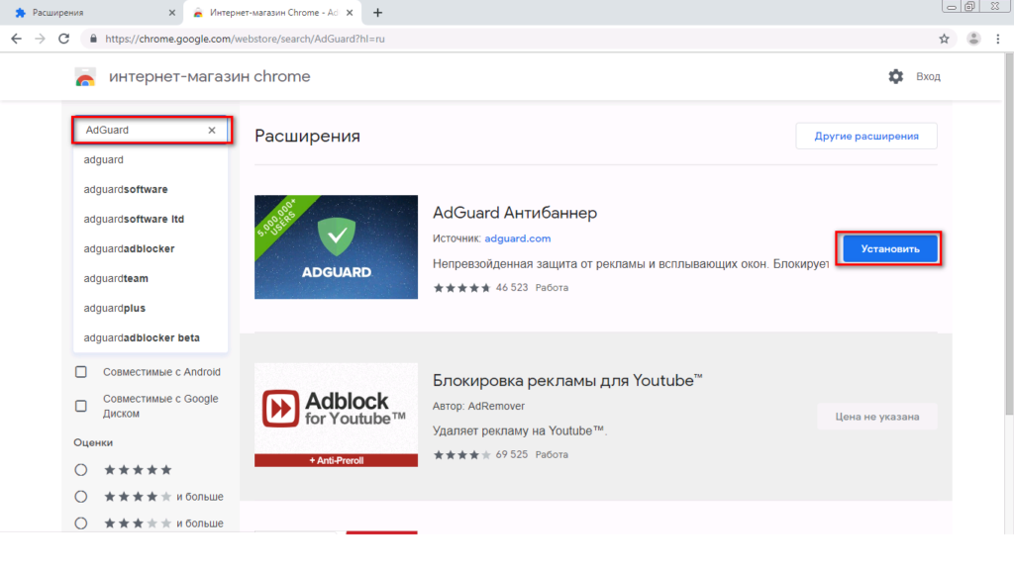Open the AdGuard Антибаннер title
1014x570 pixels.
coord(515,213)
